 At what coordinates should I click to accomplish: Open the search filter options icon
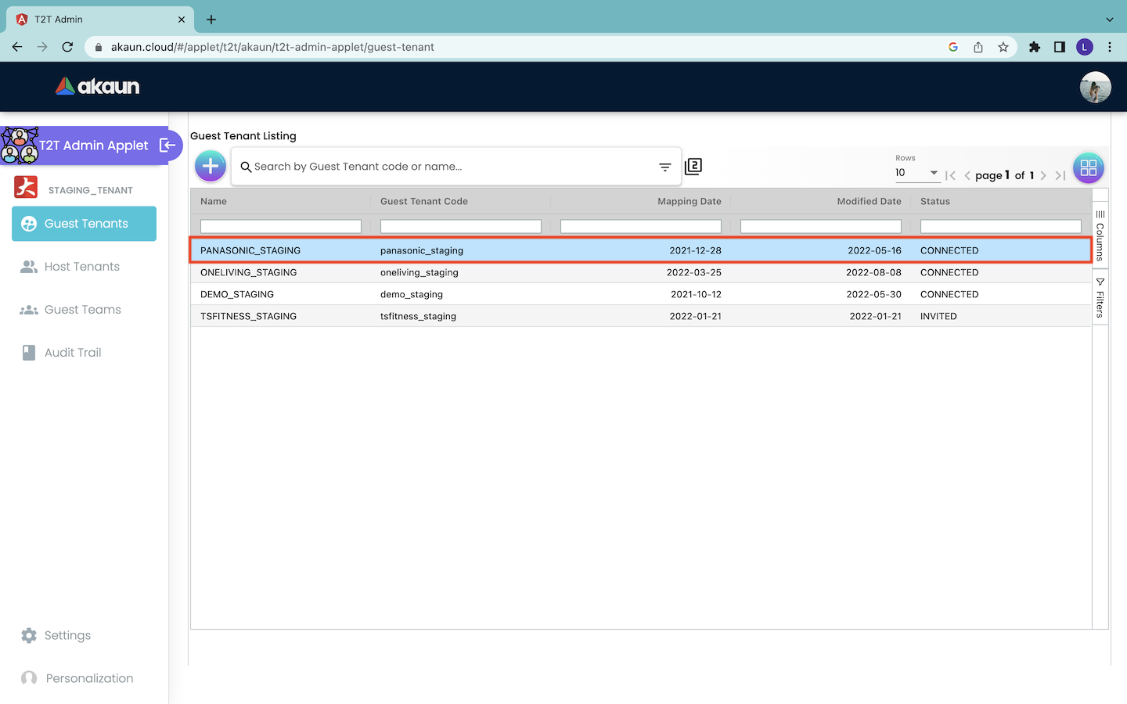pos(664,167)
